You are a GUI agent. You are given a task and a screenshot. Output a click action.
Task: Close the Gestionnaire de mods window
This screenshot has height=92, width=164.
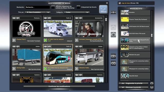point(107,3)
